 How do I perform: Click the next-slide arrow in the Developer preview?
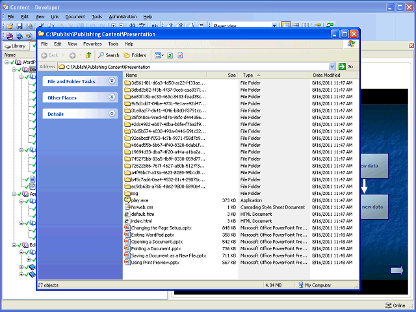tap(397, 270)
